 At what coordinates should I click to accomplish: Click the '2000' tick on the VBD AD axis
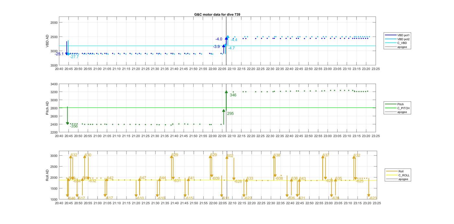(x=54, y=23)
